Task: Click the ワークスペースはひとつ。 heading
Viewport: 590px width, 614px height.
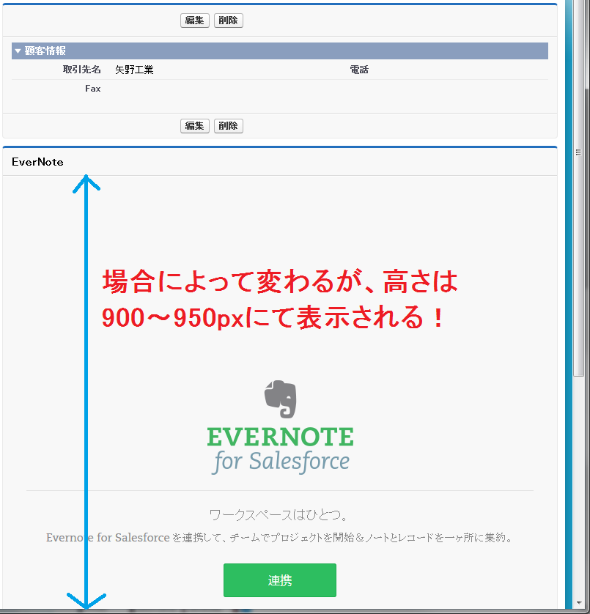Action: (279, 514)
